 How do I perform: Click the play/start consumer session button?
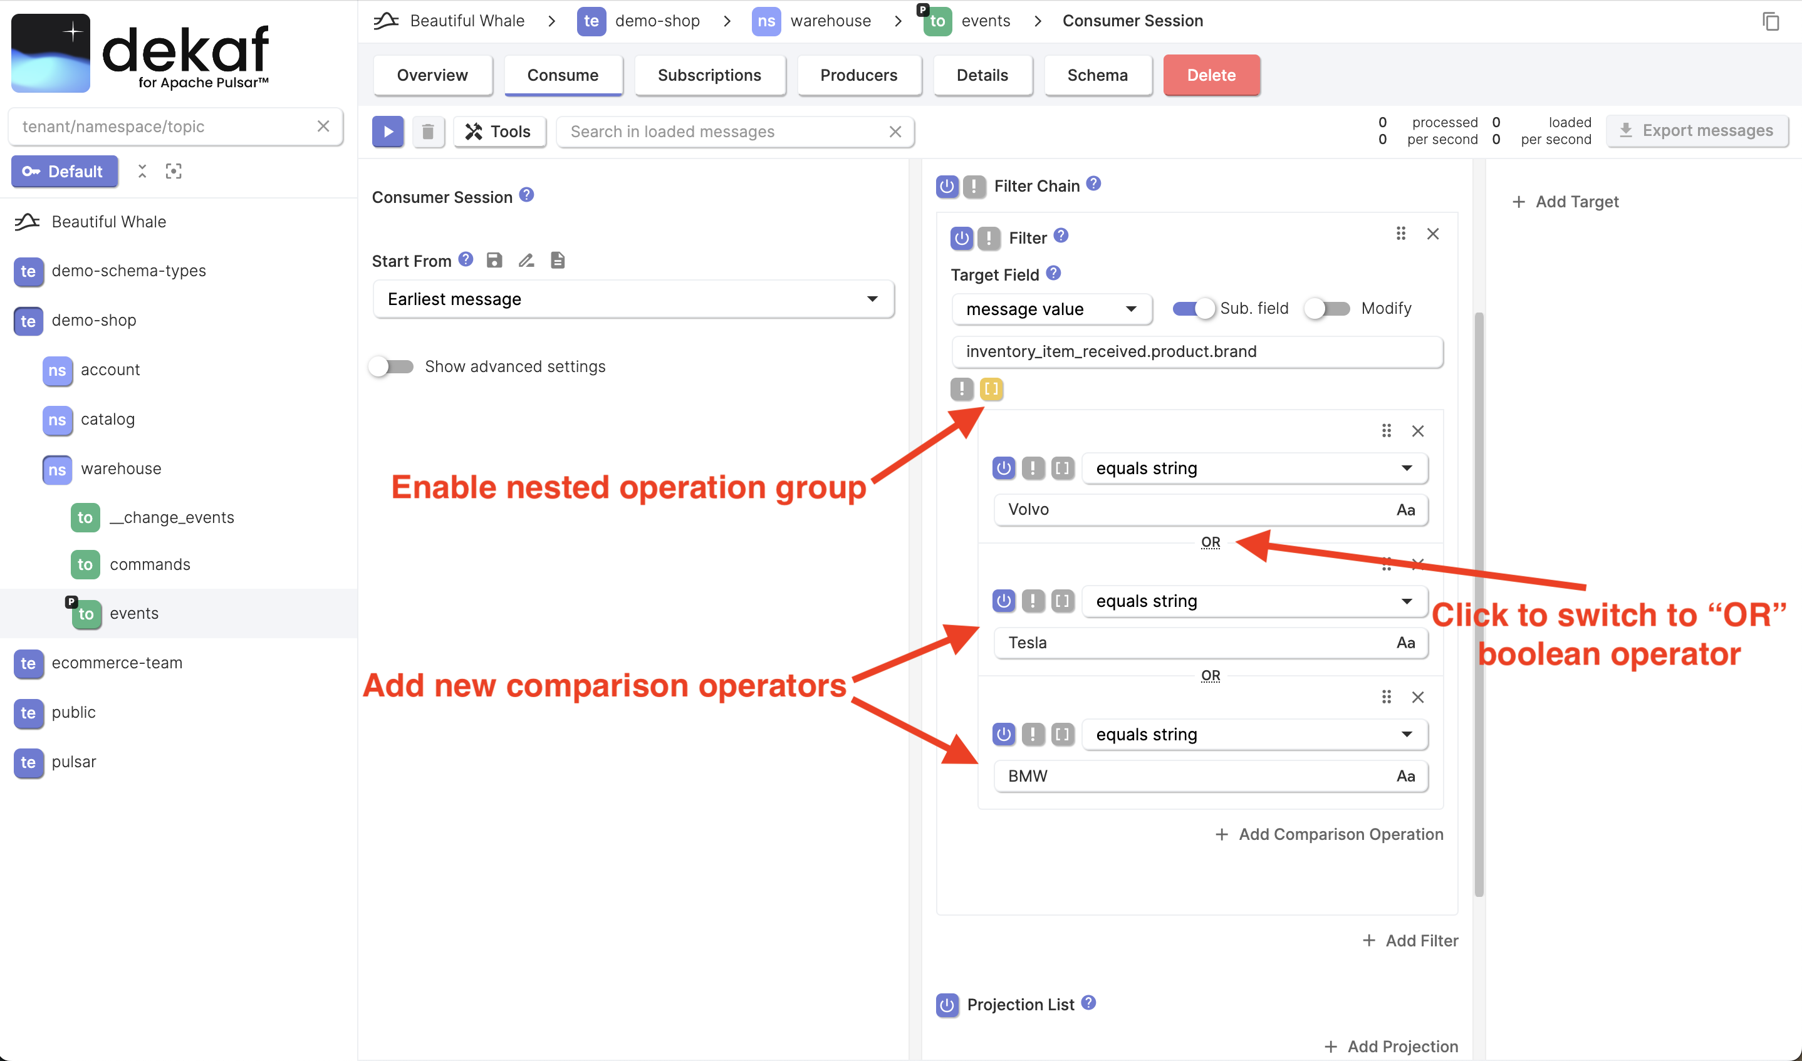(x=388, y=130)
